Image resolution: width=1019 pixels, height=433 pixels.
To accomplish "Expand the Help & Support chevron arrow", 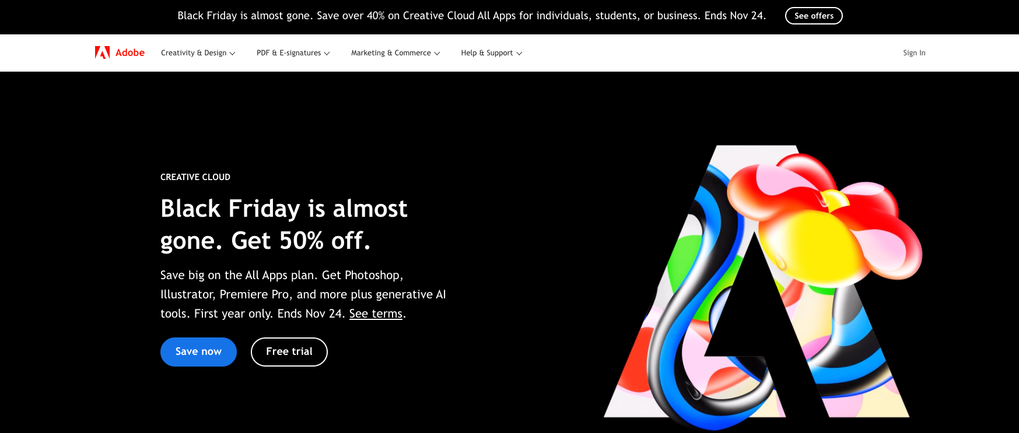I will pos(519,53).
